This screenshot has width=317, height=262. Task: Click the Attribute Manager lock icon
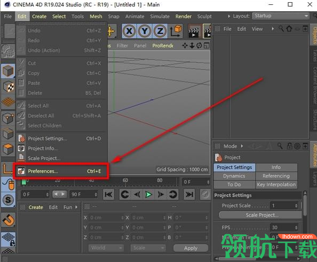pos(289,146)
